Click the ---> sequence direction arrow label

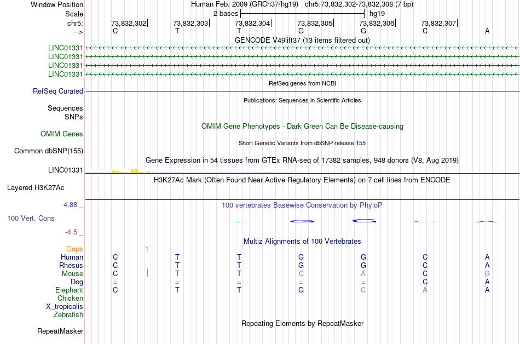pos(77,32)
